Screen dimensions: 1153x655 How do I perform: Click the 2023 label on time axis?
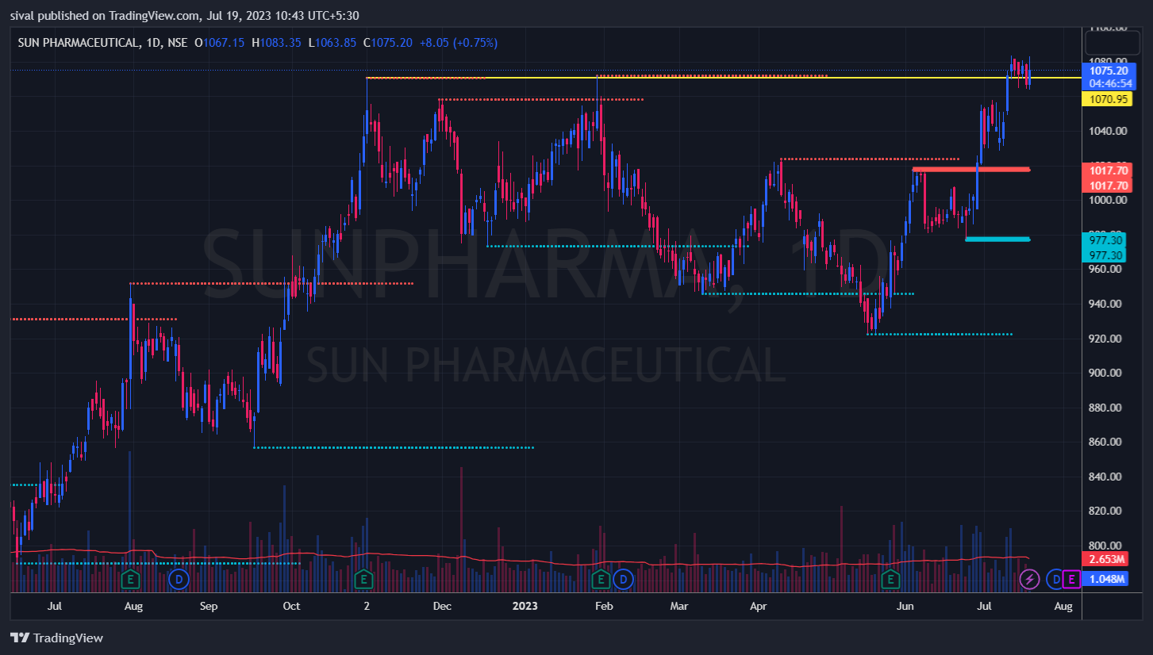tap(525, 607)
